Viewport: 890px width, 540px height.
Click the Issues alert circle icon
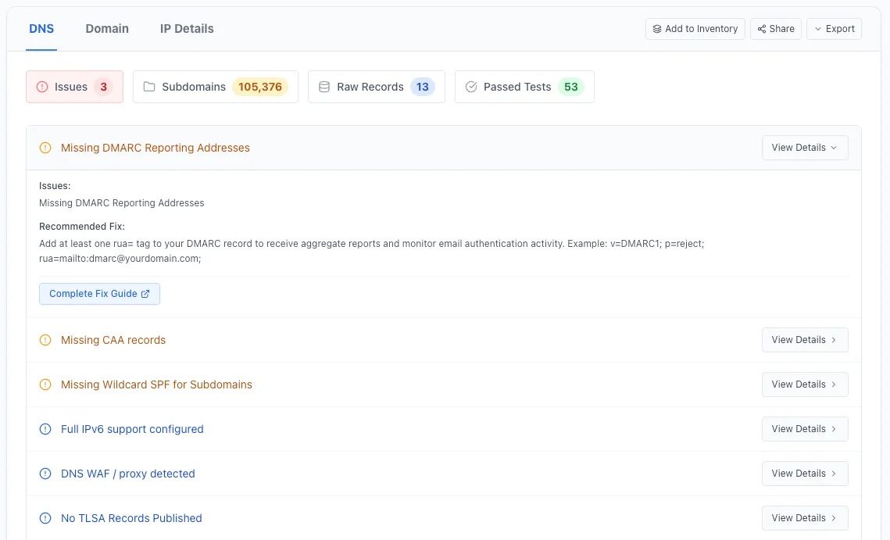click(42, 87)
